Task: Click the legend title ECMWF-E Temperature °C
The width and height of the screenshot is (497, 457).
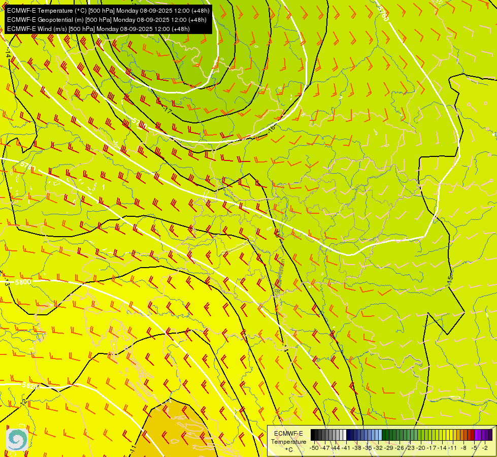Action: [x=288, y=441]
